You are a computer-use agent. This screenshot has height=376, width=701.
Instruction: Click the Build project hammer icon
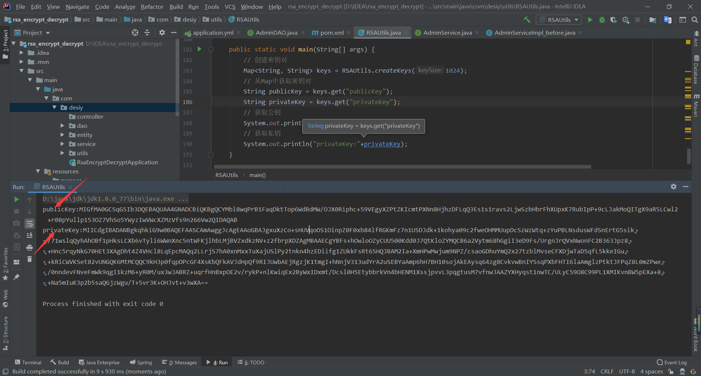point(527,20)
